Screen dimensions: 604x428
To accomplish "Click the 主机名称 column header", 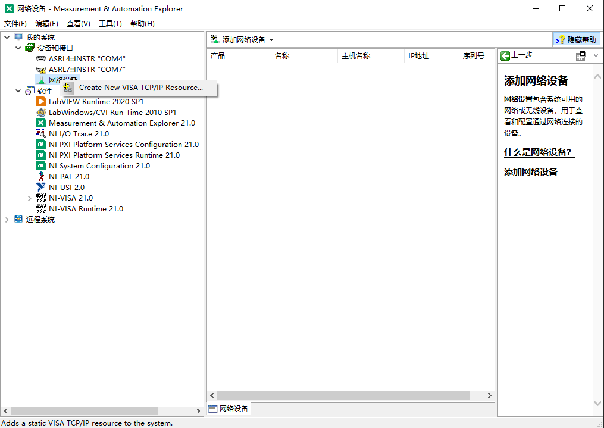I will pyautogui.click(x=371, y=56).
